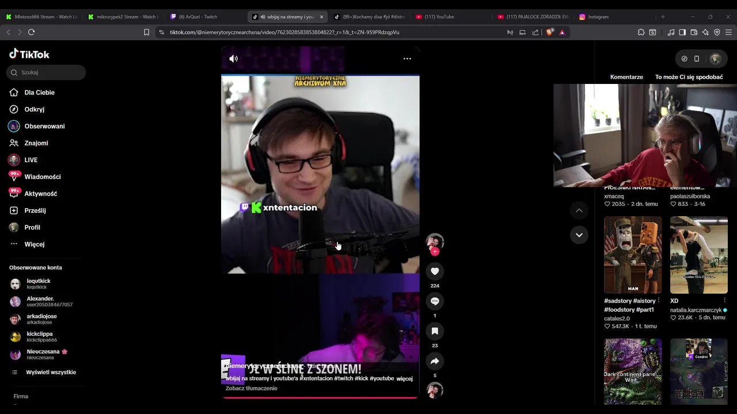Reload the page in the browser
The width and height of the screenshot is (737, 414).
tap(32, 32)
